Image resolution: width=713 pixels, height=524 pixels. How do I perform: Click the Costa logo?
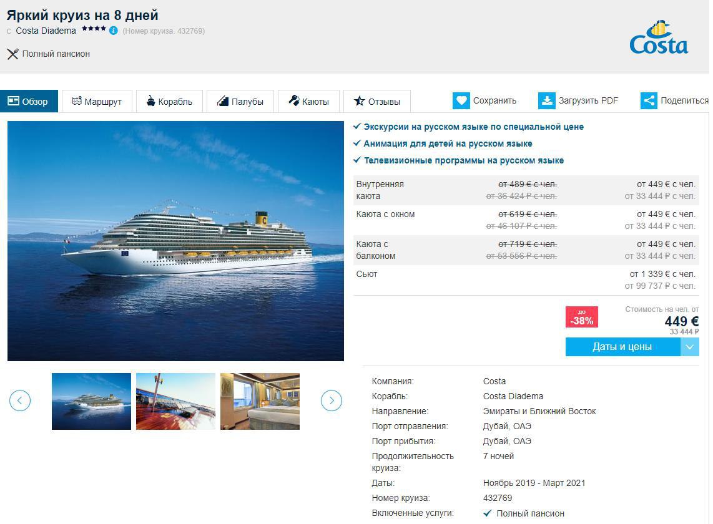click(659, 37)
